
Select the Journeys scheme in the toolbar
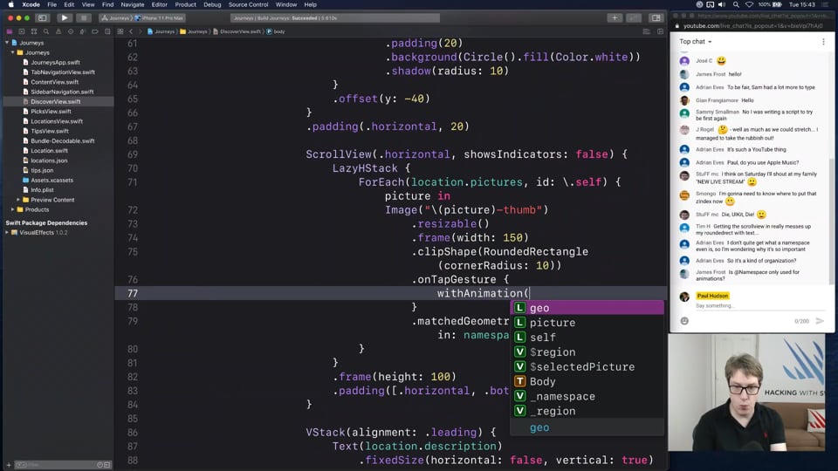116,17
